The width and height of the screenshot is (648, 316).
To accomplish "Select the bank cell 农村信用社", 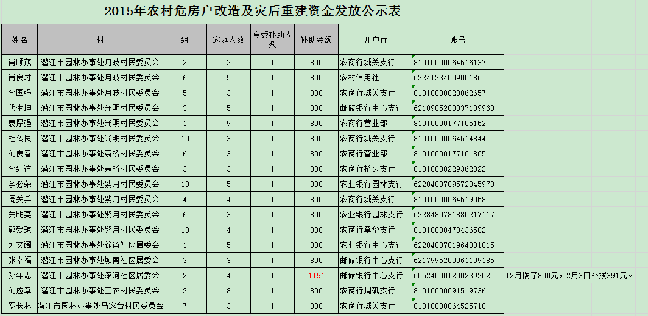I will [x=359, y=77].
